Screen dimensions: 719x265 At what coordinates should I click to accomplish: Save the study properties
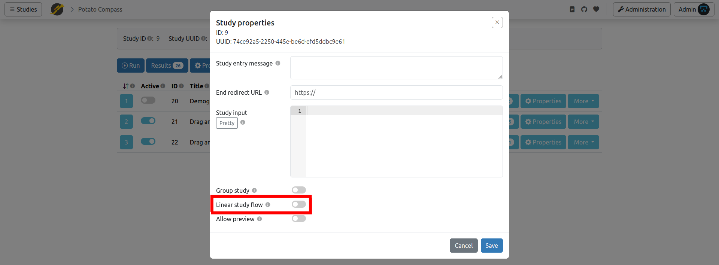491,246
